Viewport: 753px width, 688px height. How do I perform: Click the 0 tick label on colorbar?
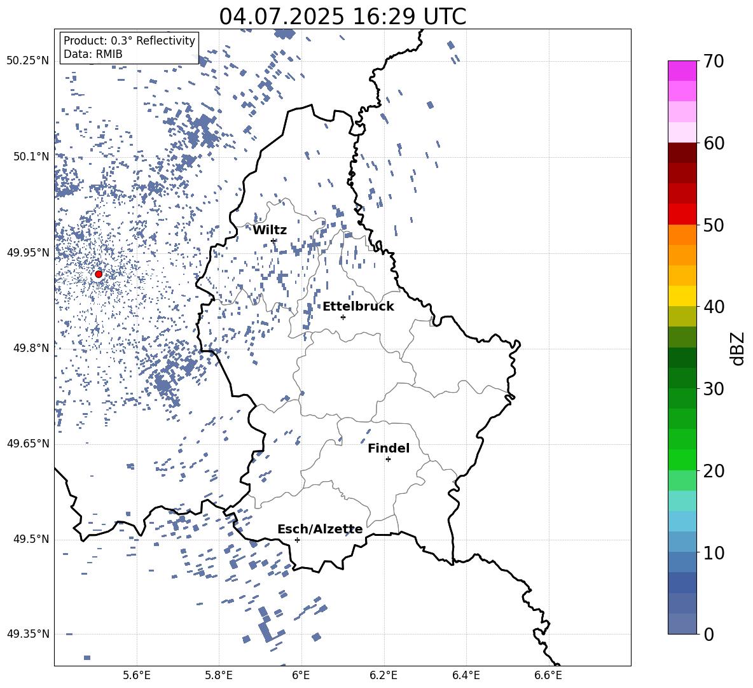(x=709, y=634)
